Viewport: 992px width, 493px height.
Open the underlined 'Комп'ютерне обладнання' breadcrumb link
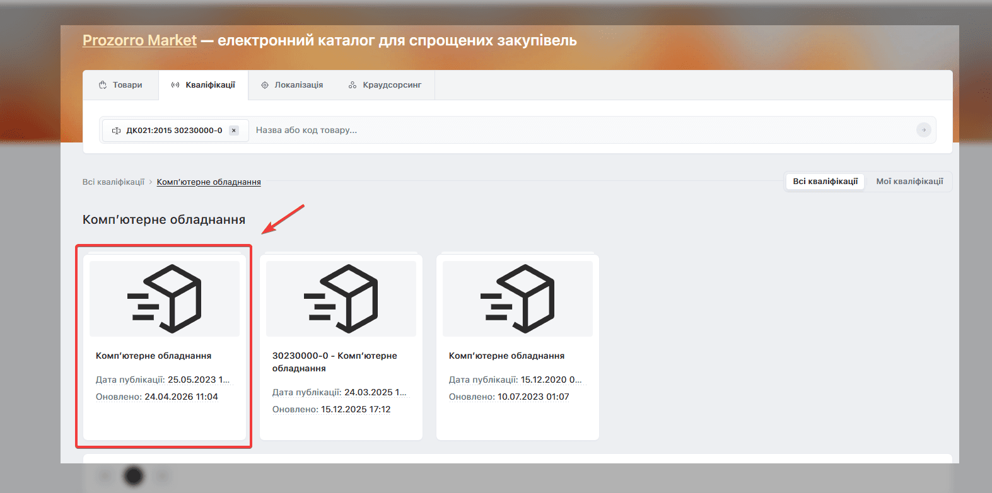coord(209,182)
